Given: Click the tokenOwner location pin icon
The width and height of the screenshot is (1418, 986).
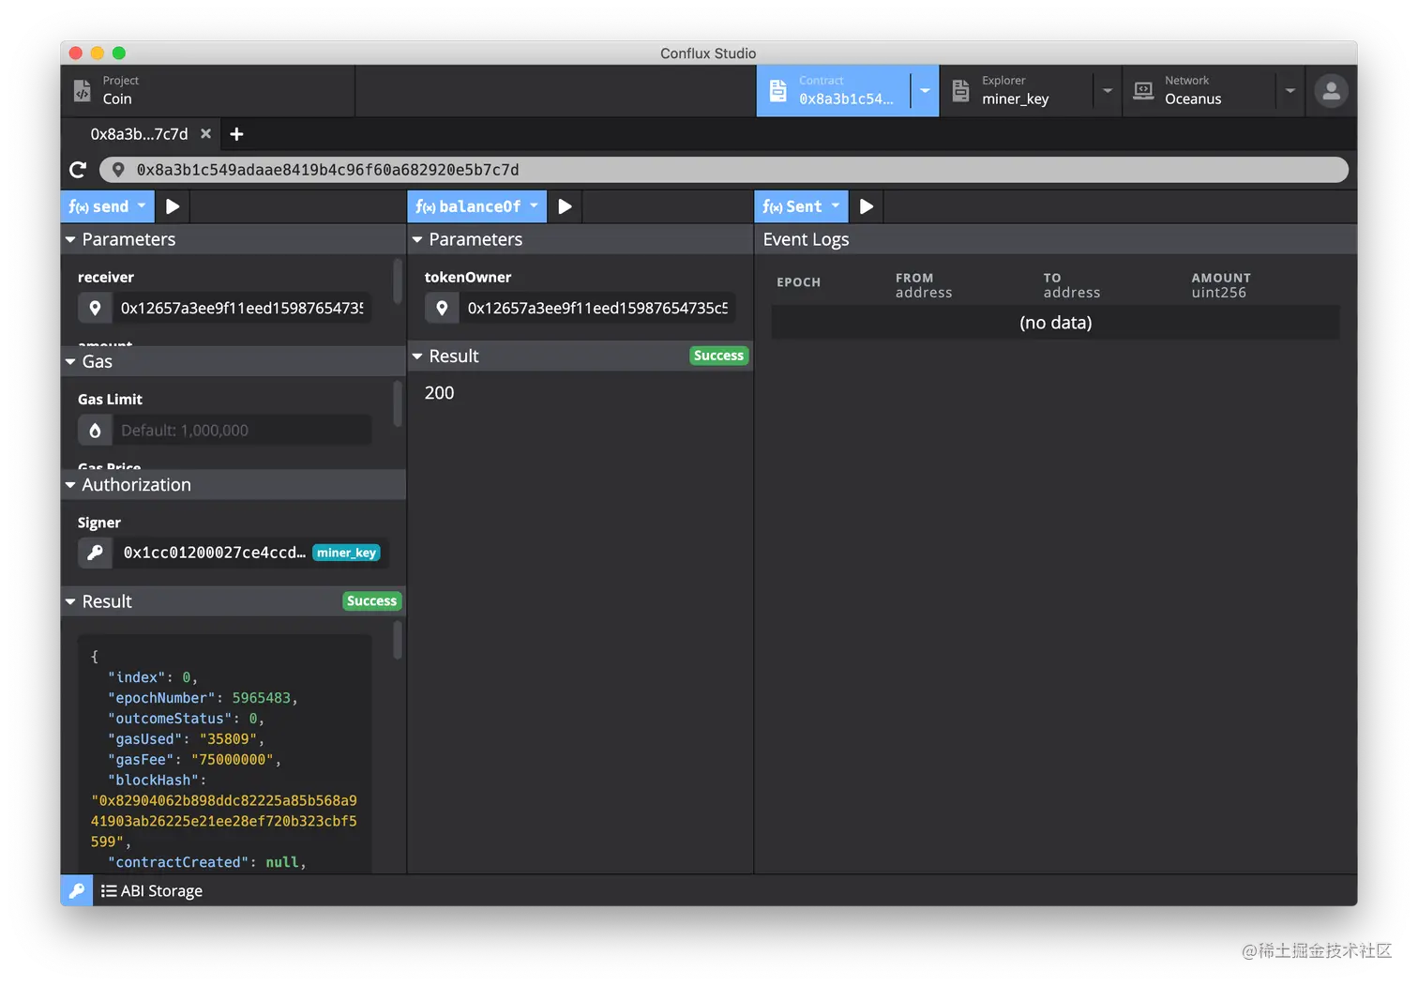Looking at the screenshot, I should (442, 308).
